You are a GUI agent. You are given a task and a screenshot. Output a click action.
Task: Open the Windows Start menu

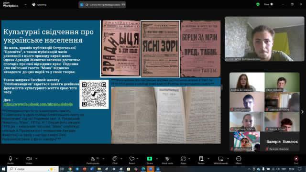[x=3, y=169]
